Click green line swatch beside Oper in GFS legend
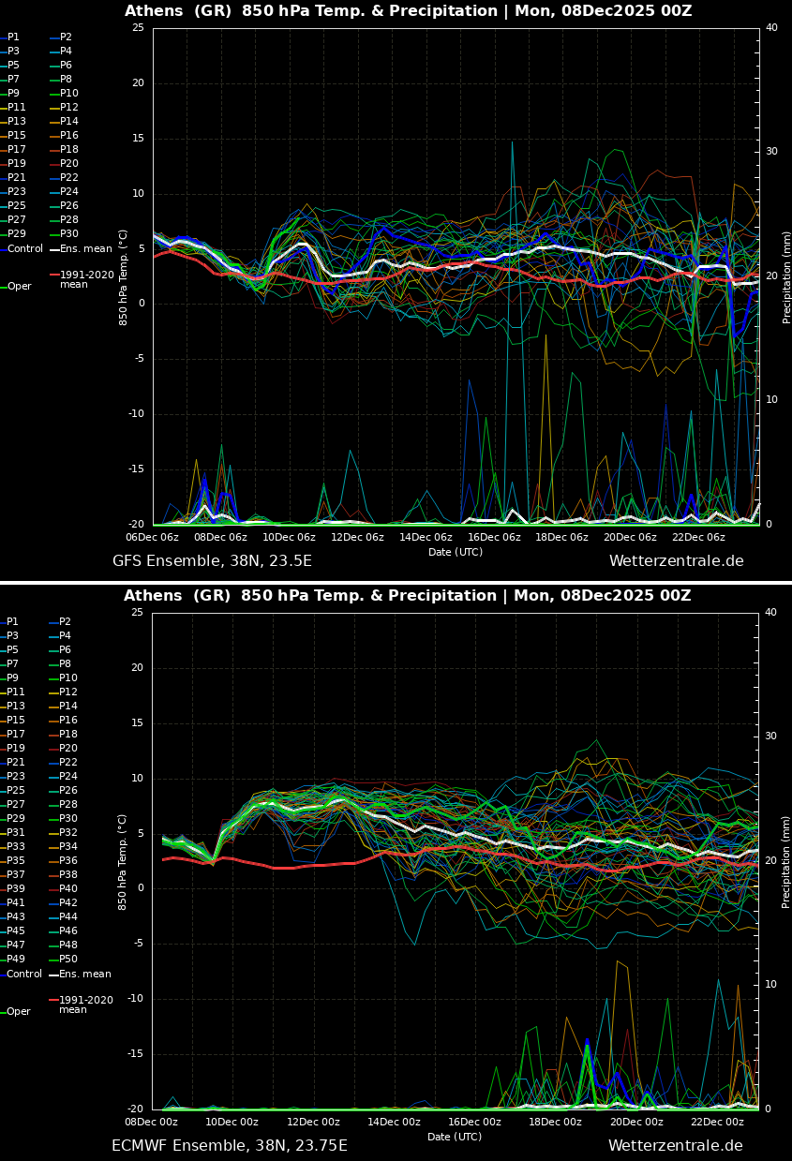792x1161 pixels. tap(3, 287)
